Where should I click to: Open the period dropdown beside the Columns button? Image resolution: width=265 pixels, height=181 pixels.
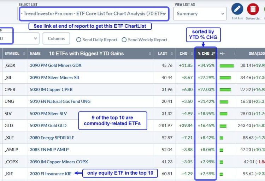point(19,38)
